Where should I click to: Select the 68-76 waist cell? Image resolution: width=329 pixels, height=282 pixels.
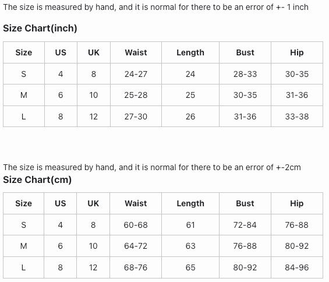click(x=136, y=267)
